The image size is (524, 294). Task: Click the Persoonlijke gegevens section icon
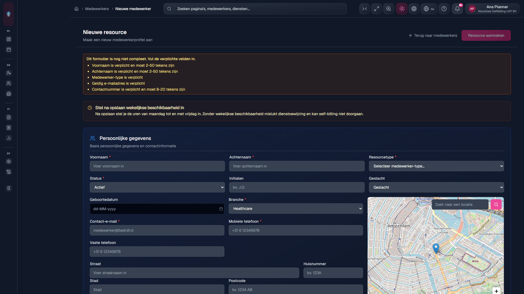point(93,138)
